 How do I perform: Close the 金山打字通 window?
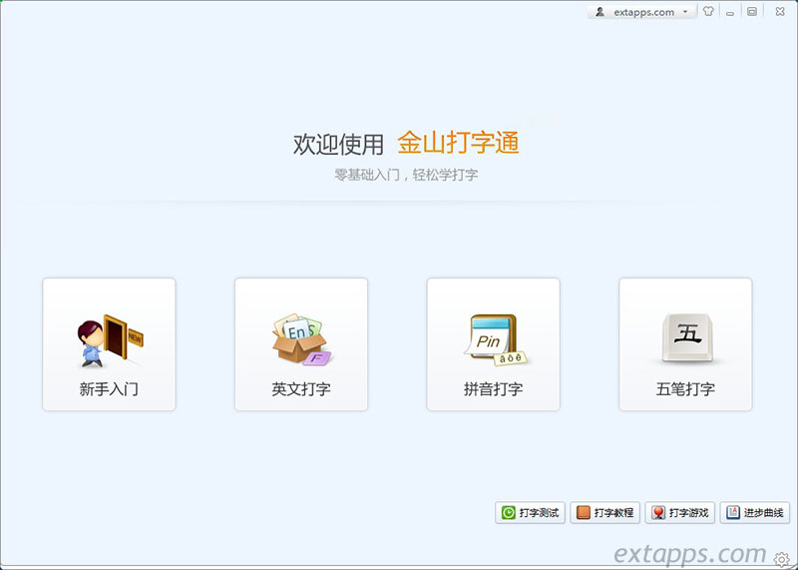click(780, 11)
